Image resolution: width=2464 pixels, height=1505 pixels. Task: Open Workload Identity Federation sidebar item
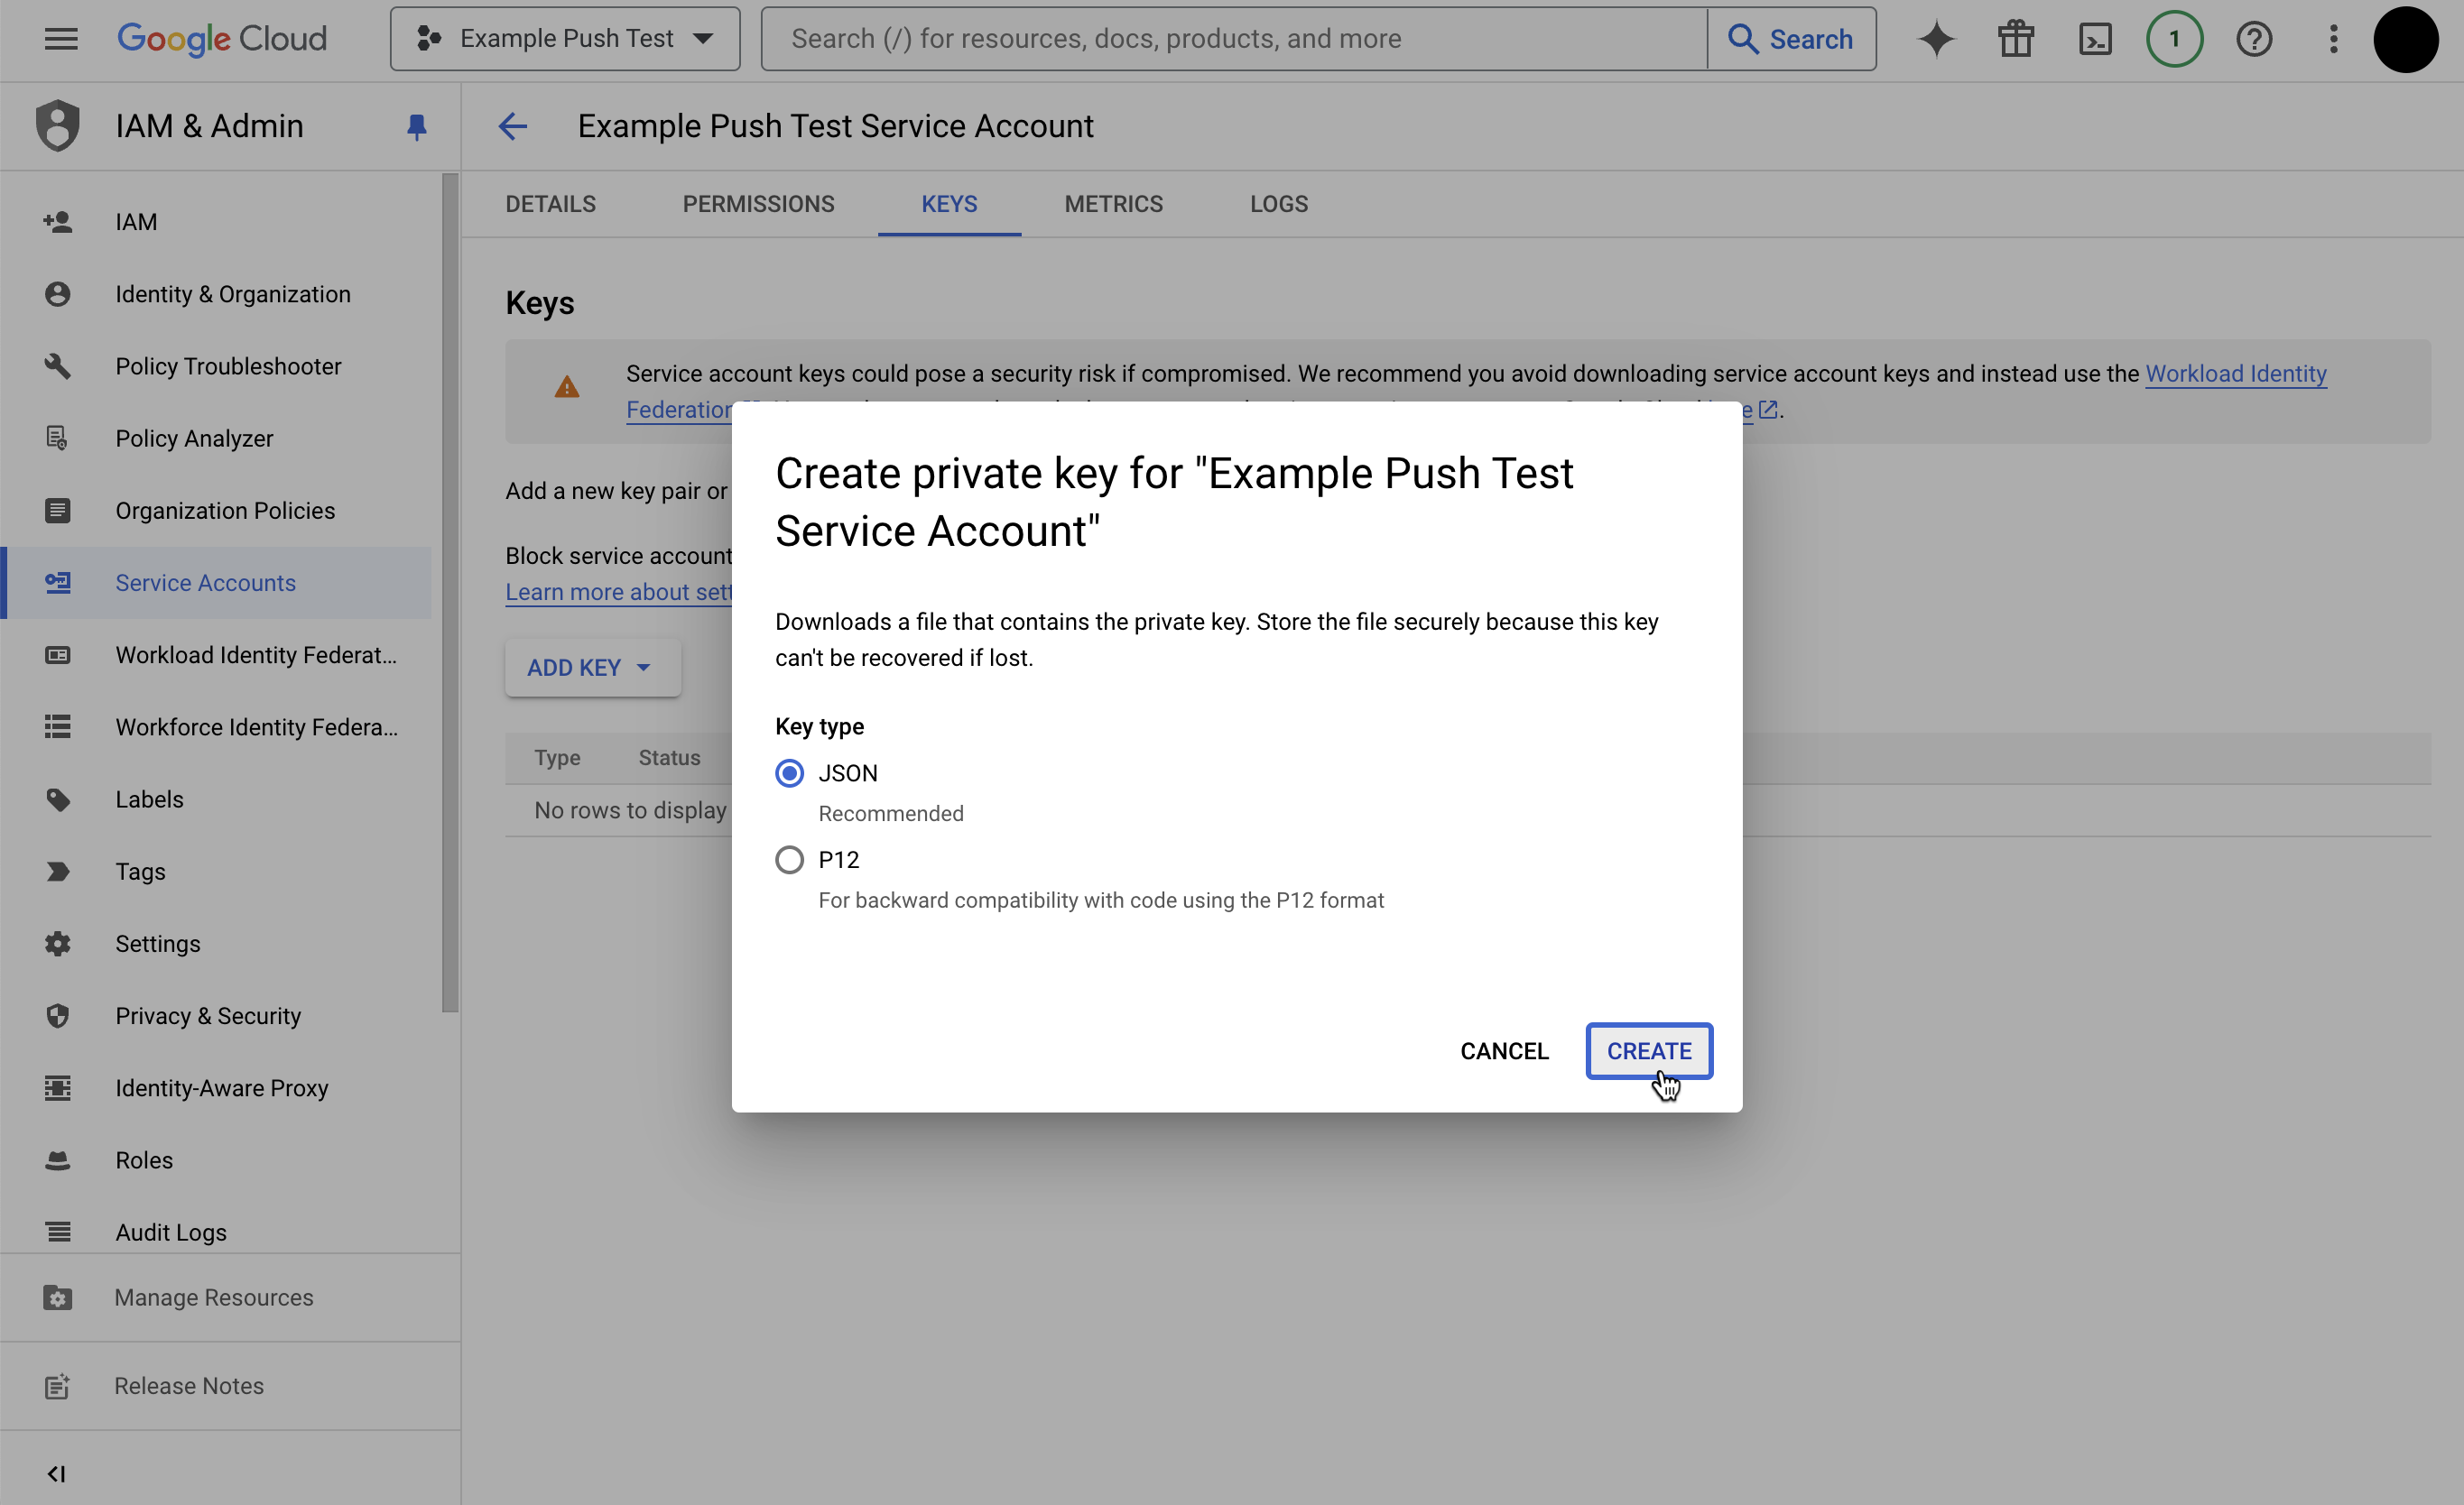(216, 655)
